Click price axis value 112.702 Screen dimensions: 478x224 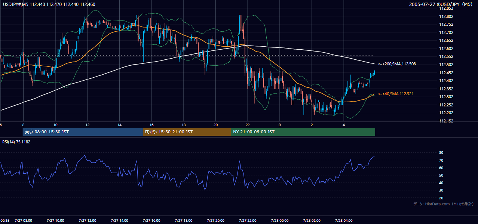coord(447,32)
